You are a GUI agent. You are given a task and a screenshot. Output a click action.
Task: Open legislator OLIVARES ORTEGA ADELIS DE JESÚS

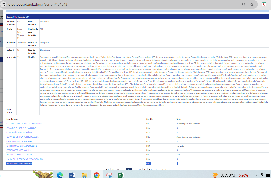pyautogui.click(x=23, y=137)
